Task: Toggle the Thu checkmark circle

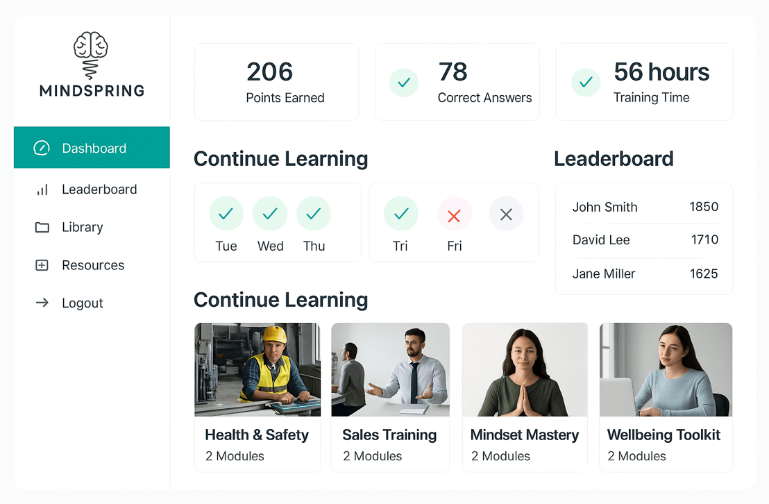Action: pos(314,214)
